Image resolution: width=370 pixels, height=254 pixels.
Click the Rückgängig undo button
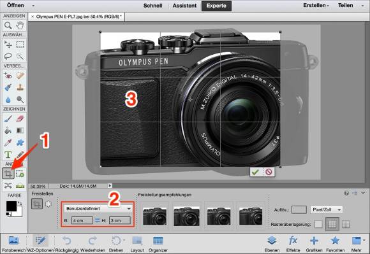point(67,244)
